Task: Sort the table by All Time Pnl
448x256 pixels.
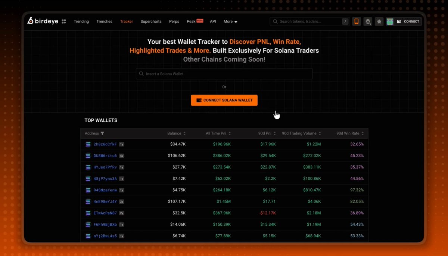Action: (x=218, y=133)
